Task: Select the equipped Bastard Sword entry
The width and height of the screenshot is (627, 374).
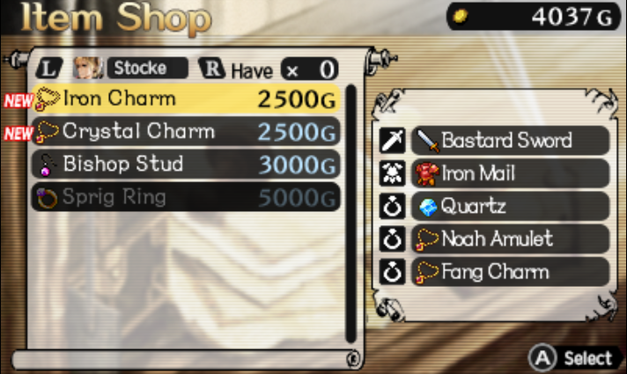Action: [x=510, y=140]
